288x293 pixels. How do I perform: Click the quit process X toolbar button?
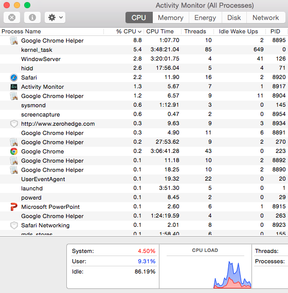12,17
